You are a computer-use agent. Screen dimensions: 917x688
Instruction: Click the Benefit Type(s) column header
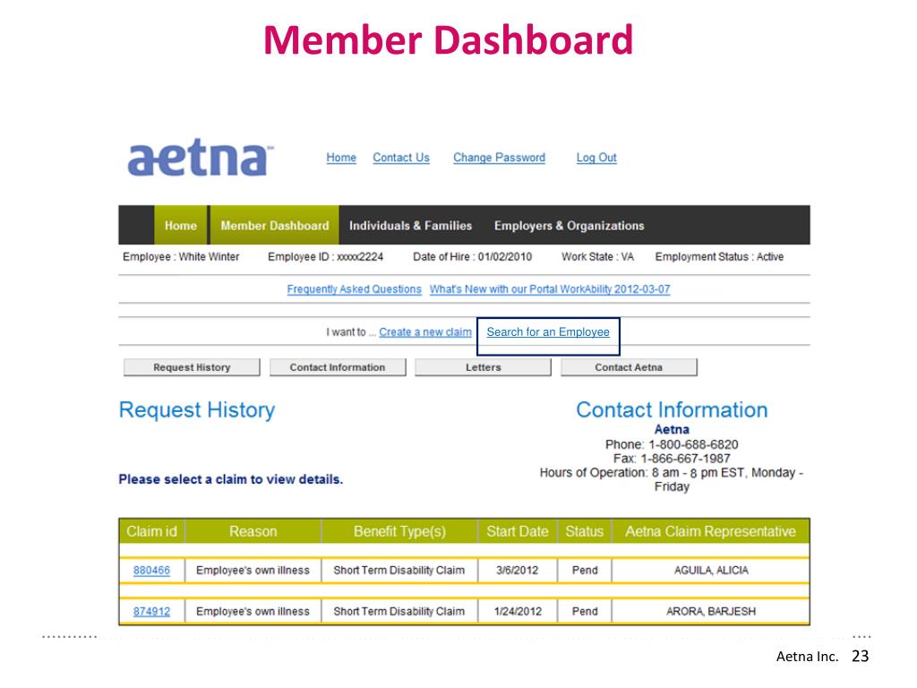(399, 531)
